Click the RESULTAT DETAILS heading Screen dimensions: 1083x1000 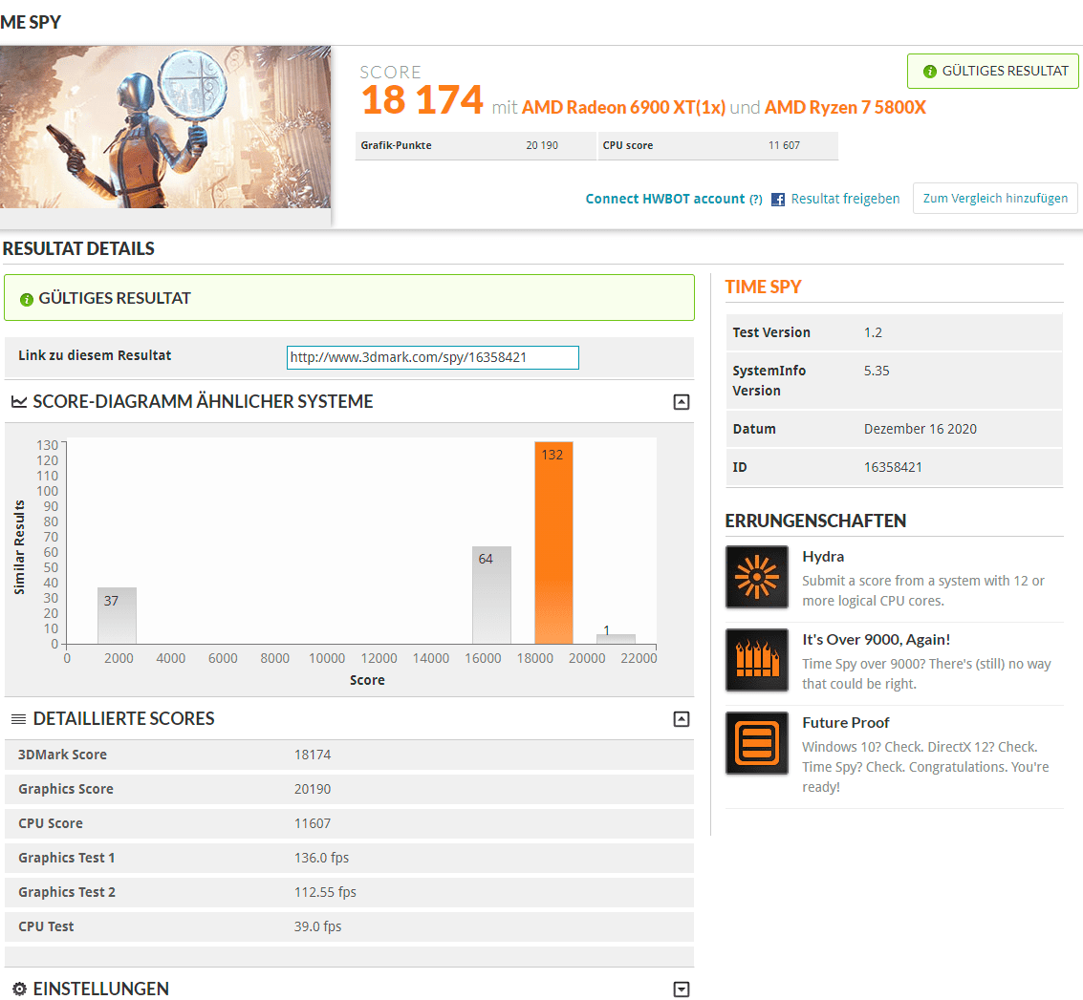coord(78,248)
